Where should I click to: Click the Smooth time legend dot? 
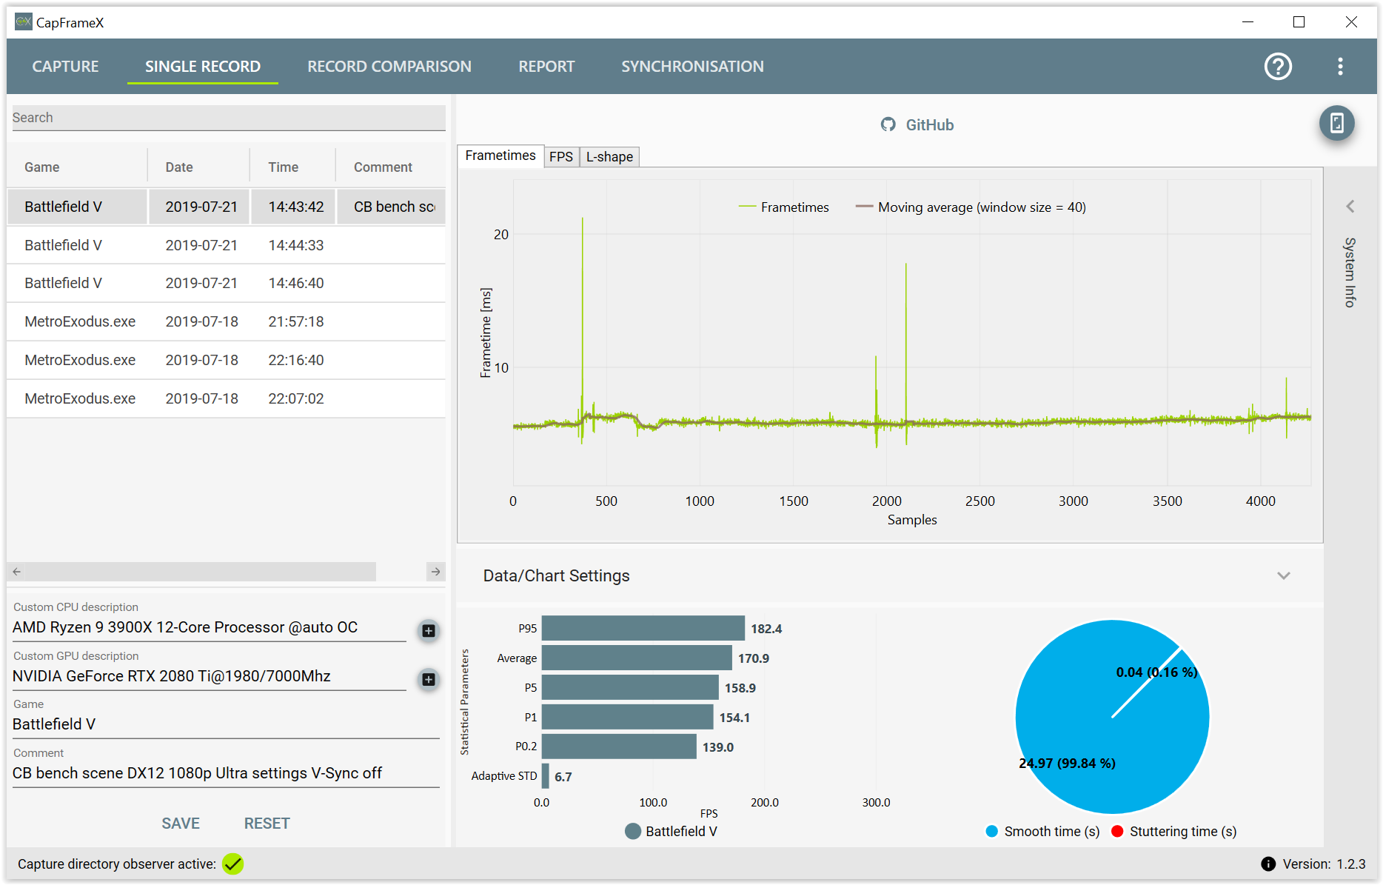pyautogui.click(x=992, y=831)
